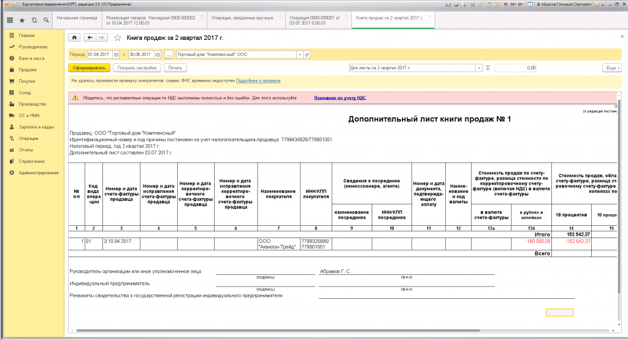Click the Показать настройки button
Screen dimensions: 628x340
137,68
